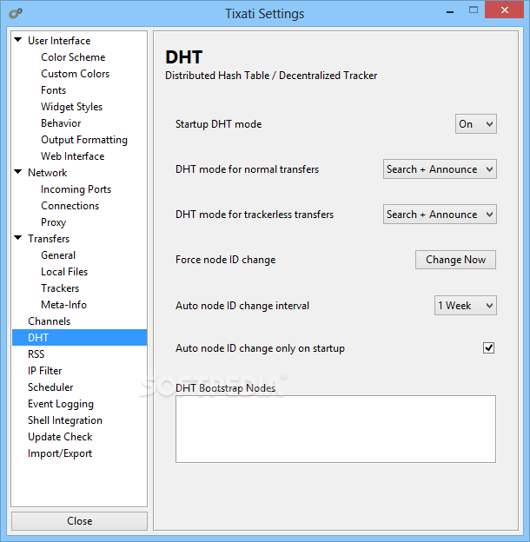The width and height of the screenshot is (530, 542).
Task: Open Web Interface settings
Action: (x=73, y=156)
